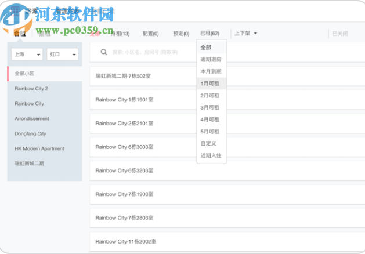This screenshot has height=254, width=365.
Task: Select Arrondissement community
Action: [x=45, y=119]
